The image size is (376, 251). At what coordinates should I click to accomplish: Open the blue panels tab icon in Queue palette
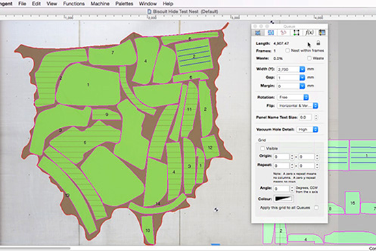click(271, 33)
